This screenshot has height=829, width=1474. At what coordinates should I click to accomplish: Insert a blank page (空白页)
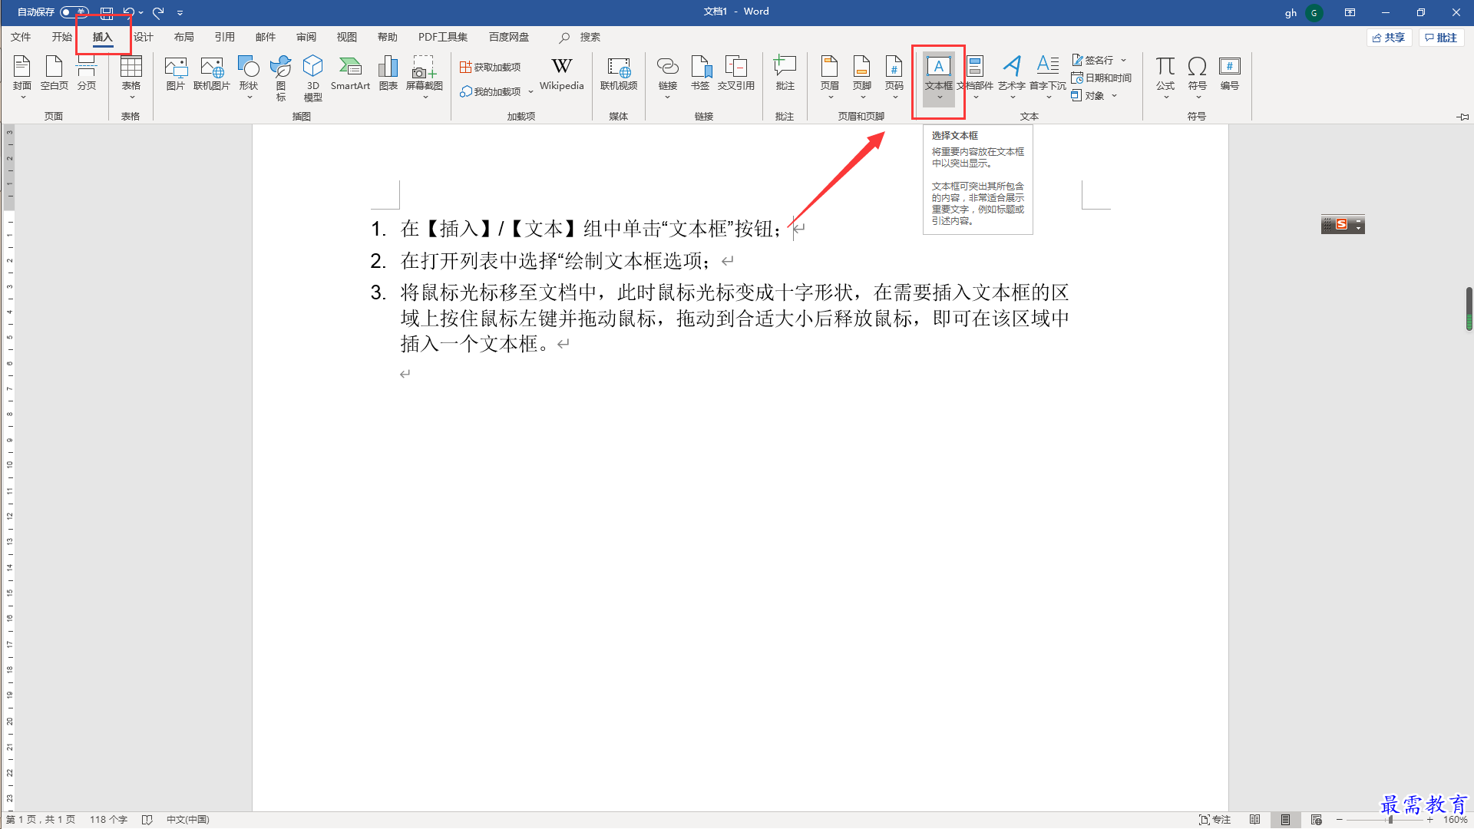[x=55, y=74]
